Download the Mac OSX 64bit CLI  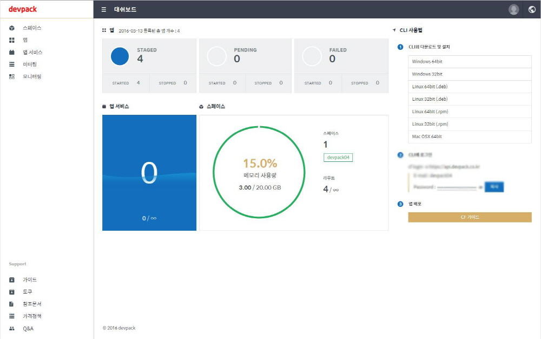[470, 136]
